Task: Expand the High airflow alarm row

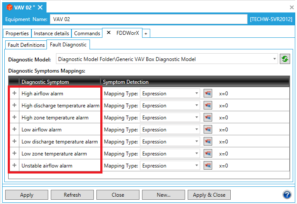Action: coord(14,94)
